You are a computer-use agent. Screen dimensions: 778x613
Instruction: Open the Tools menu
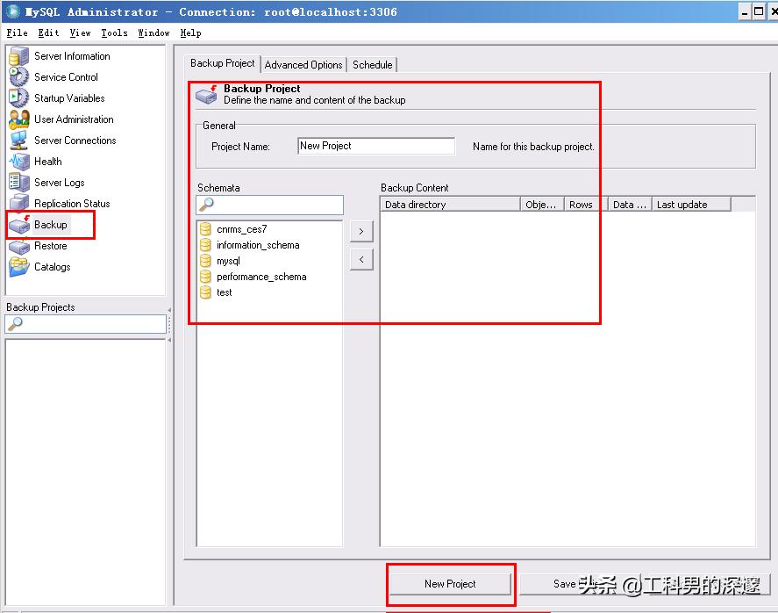point(114,32)
